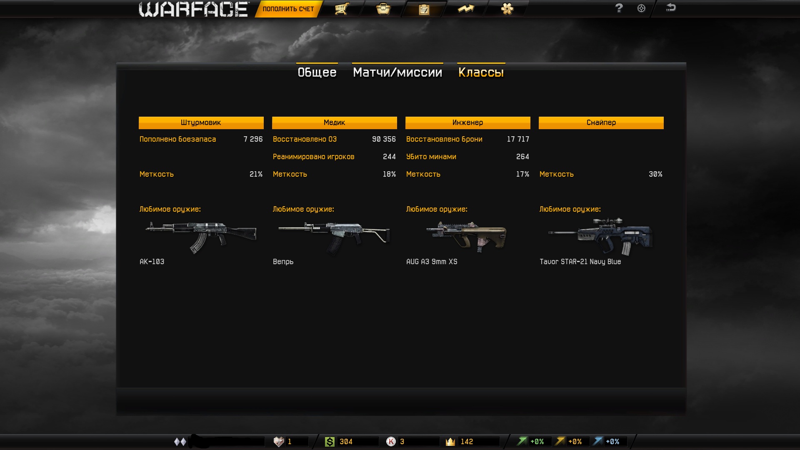Click the Реанимировано игроков stat label
800x450 pixels.
314,157
